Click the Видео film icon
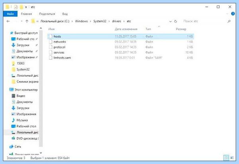 coord(14,96)
